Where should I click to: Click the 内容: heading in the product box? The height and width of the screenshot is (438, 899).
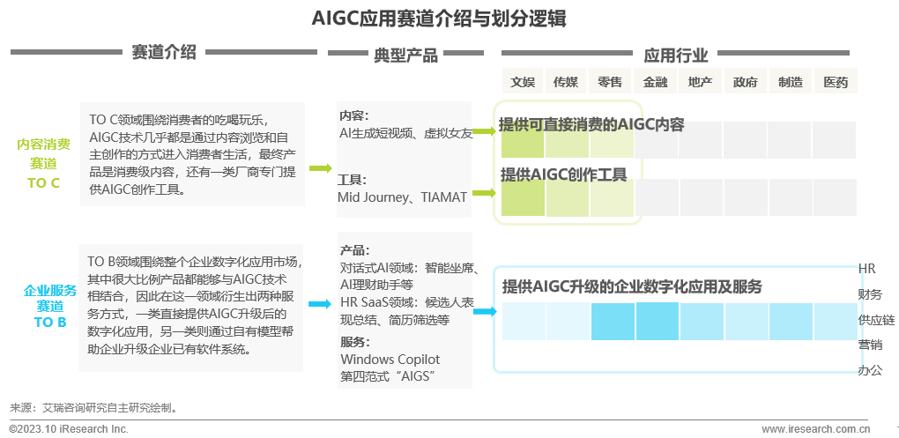coord(354,115)
